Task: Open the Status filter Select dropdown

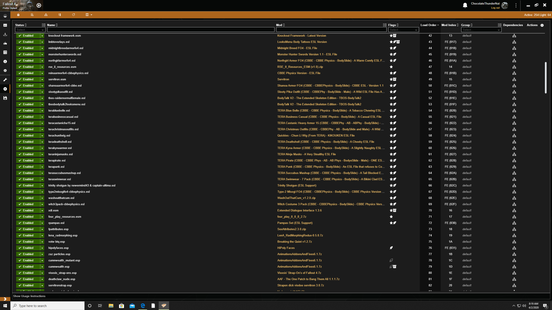Action: tap(30, 30)
